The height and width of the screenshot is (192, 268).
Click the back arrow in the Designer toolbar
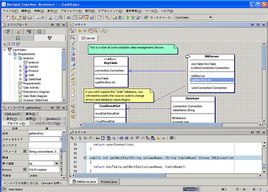[x=80, y=31]
